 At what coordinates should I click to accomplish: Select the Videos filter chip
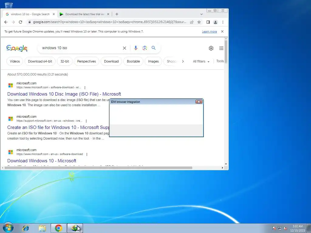coord(15,61)
